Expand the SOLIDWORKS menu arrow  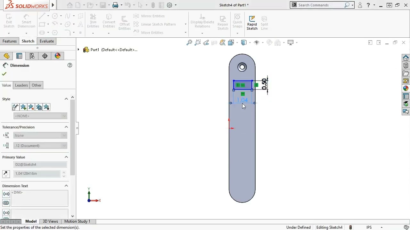tap(53, 5)
